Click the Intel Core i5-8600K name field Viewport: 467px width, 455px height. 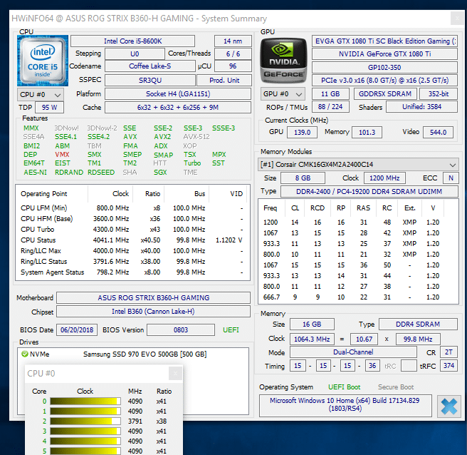[x=132, y=41]
